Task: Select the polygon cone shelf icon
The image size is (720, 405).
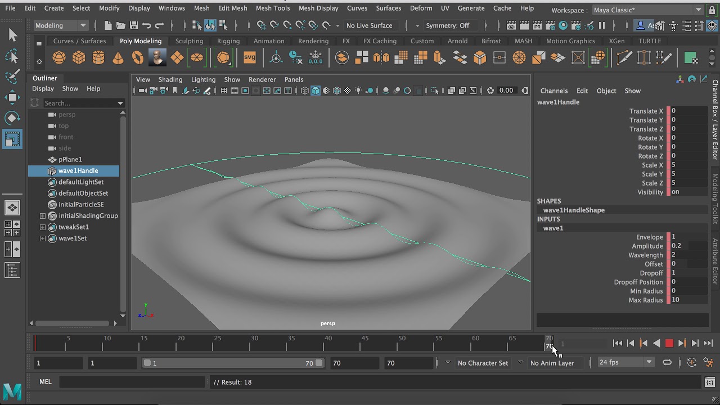Action: 118,57
